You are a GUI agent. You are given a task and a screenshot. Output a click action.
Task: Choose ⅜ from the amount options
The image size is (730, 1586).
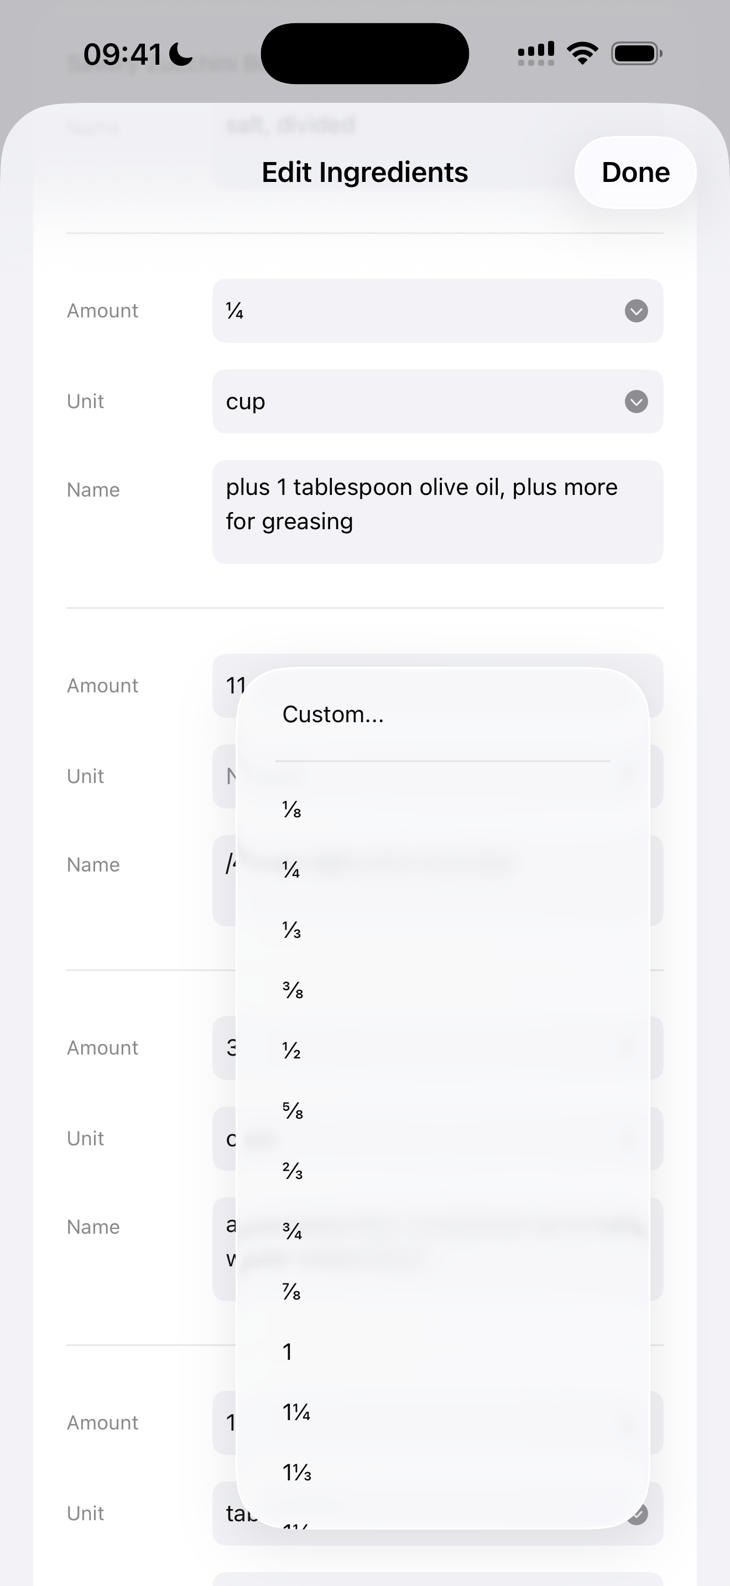click(293, 990)
